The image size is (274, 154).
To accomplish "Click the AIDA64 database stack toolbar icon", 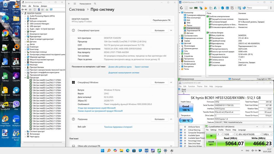I will coord(227,8).
